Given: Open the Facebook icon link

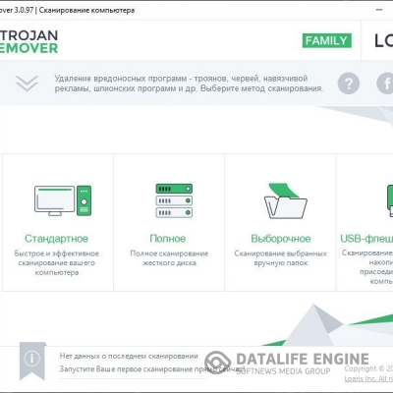Looking at the screenshot, I should (x=385, y=84).
